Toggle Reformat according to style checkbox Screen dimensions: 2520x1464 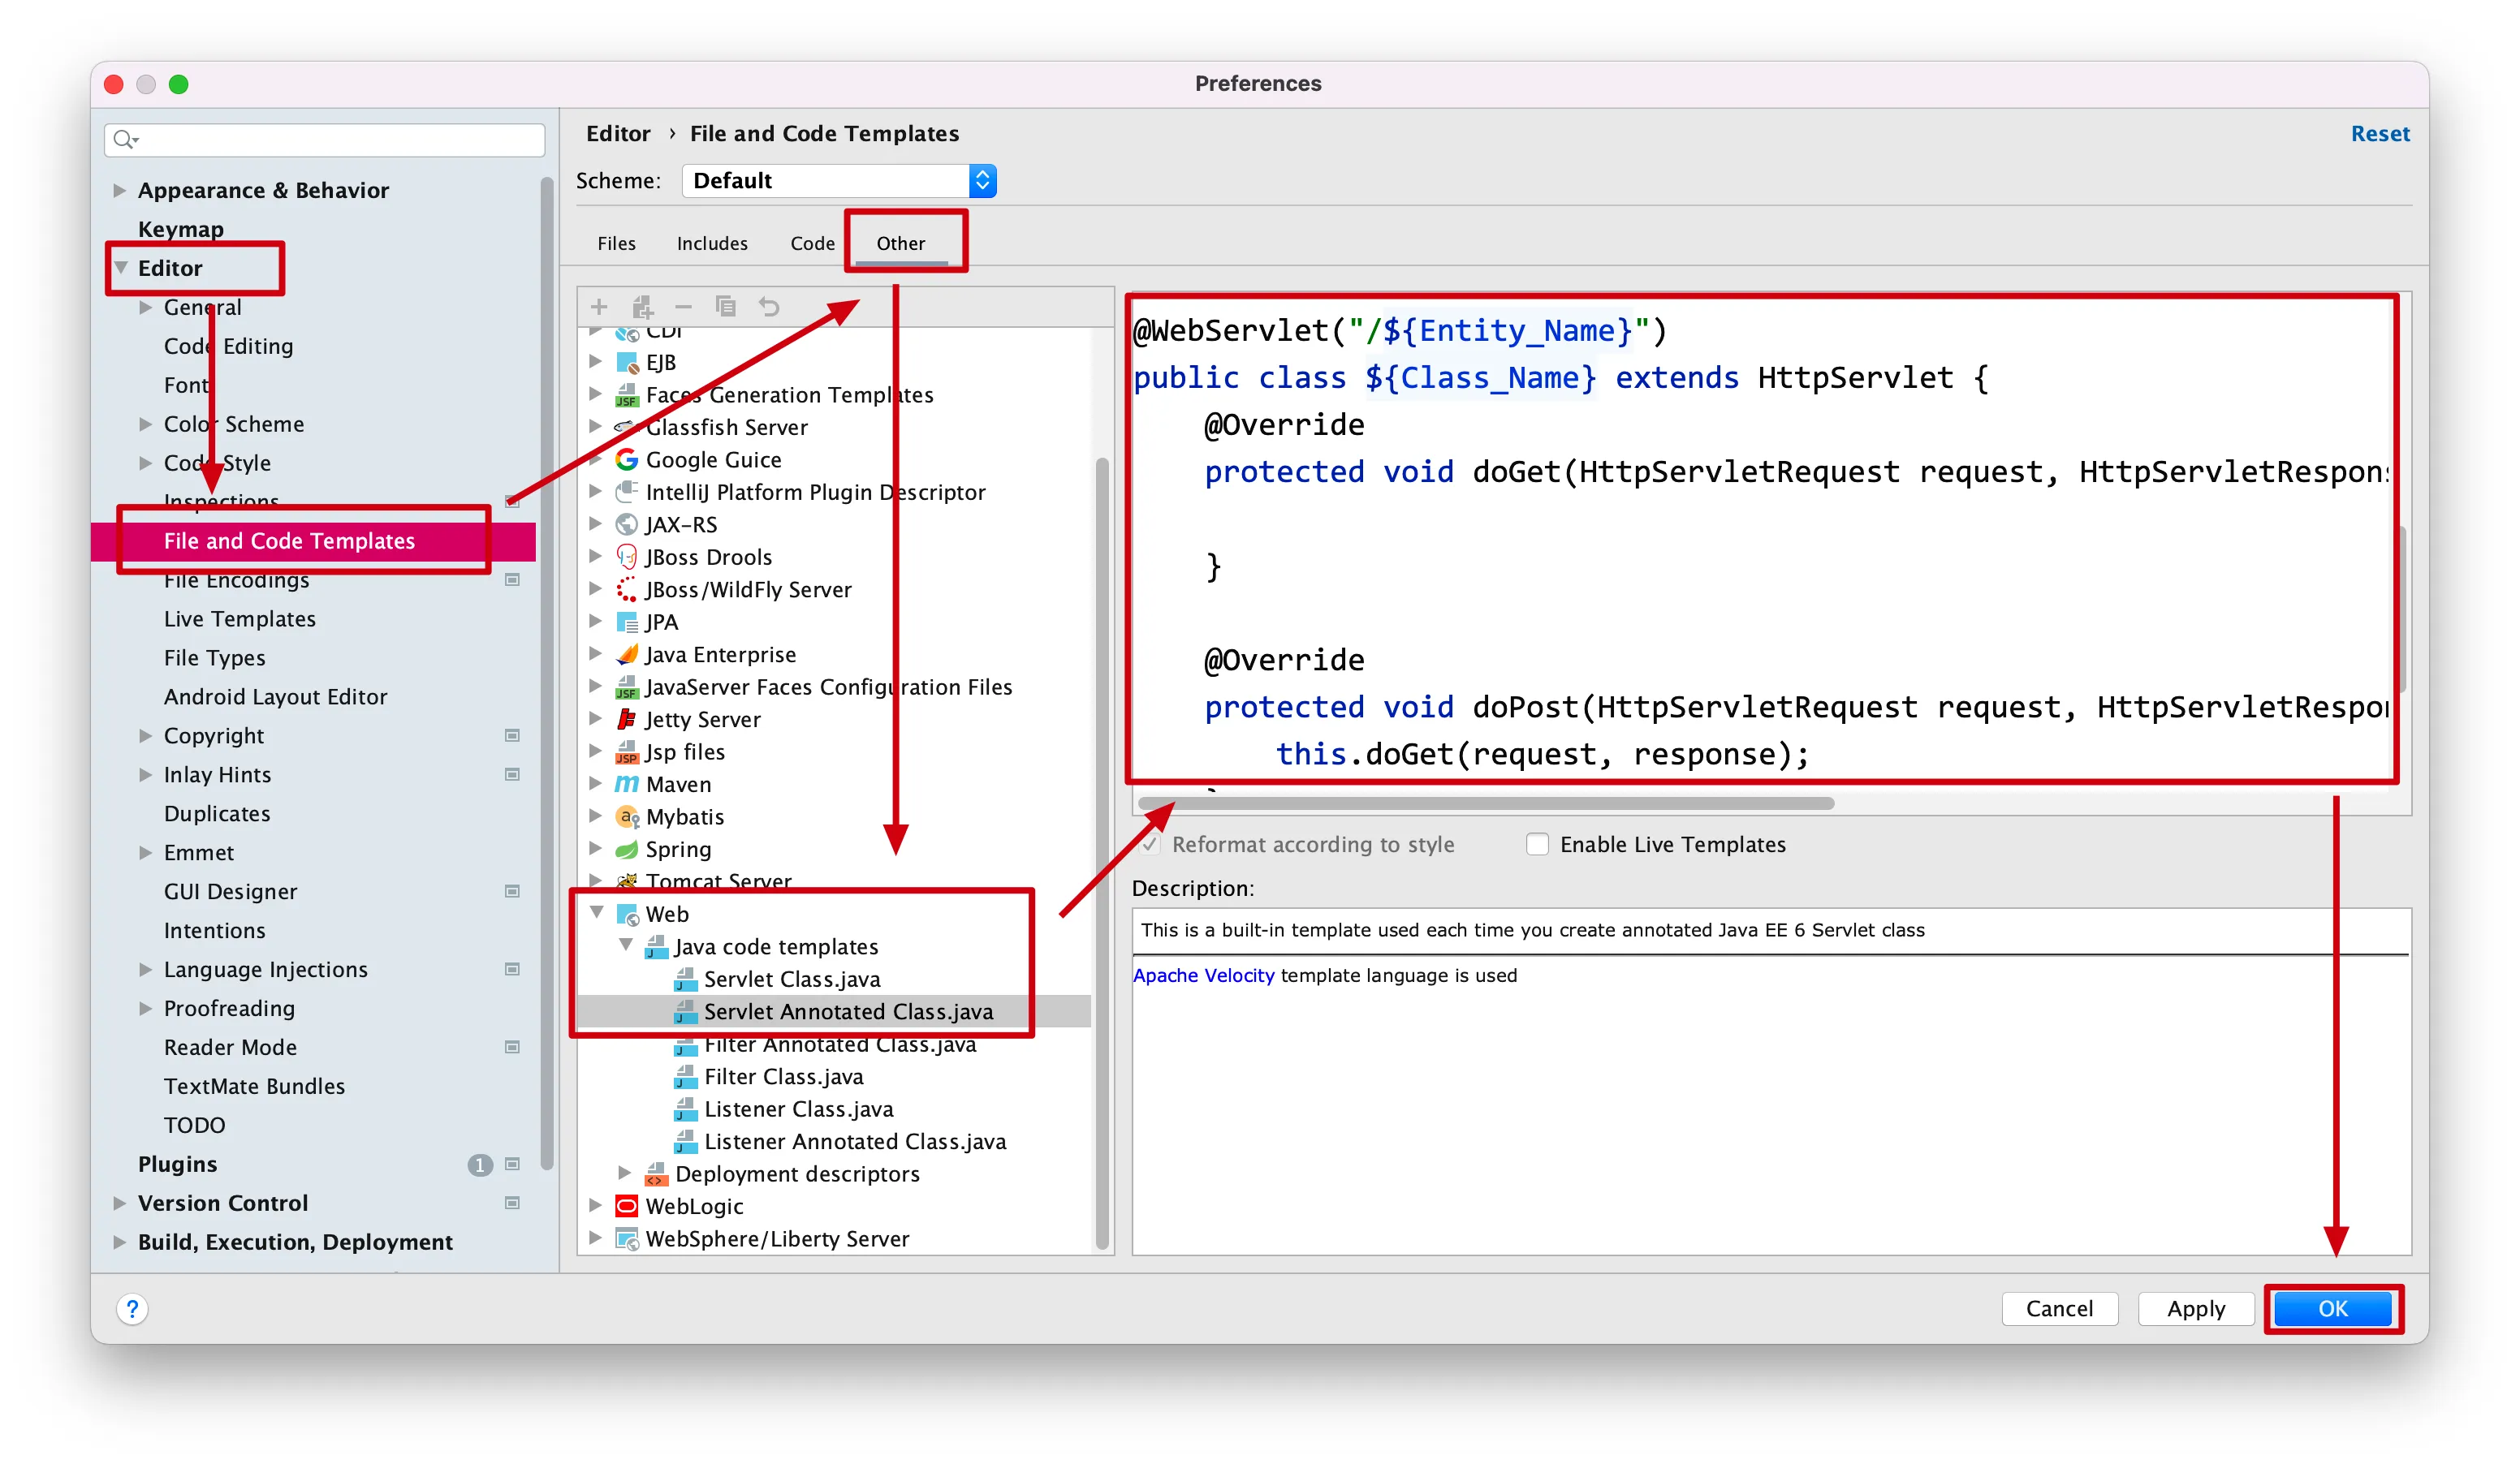click(x=1150, y=845)
